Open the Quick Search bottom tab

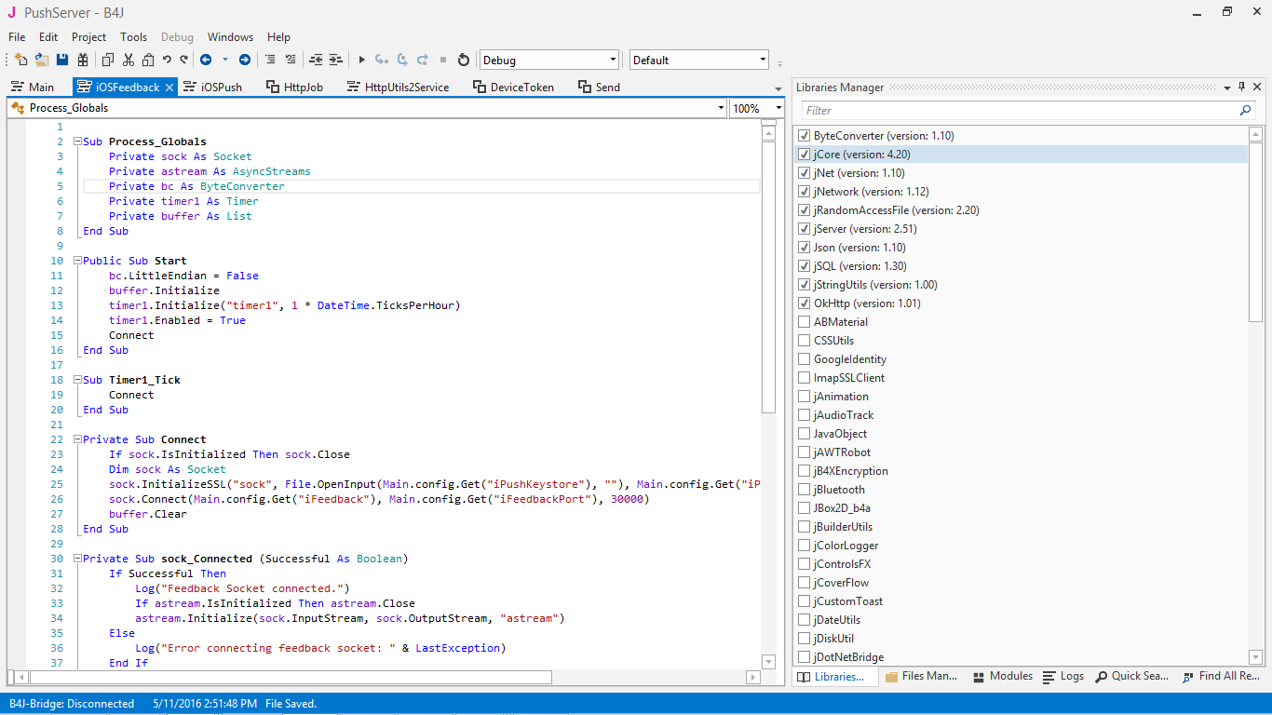1132,676
